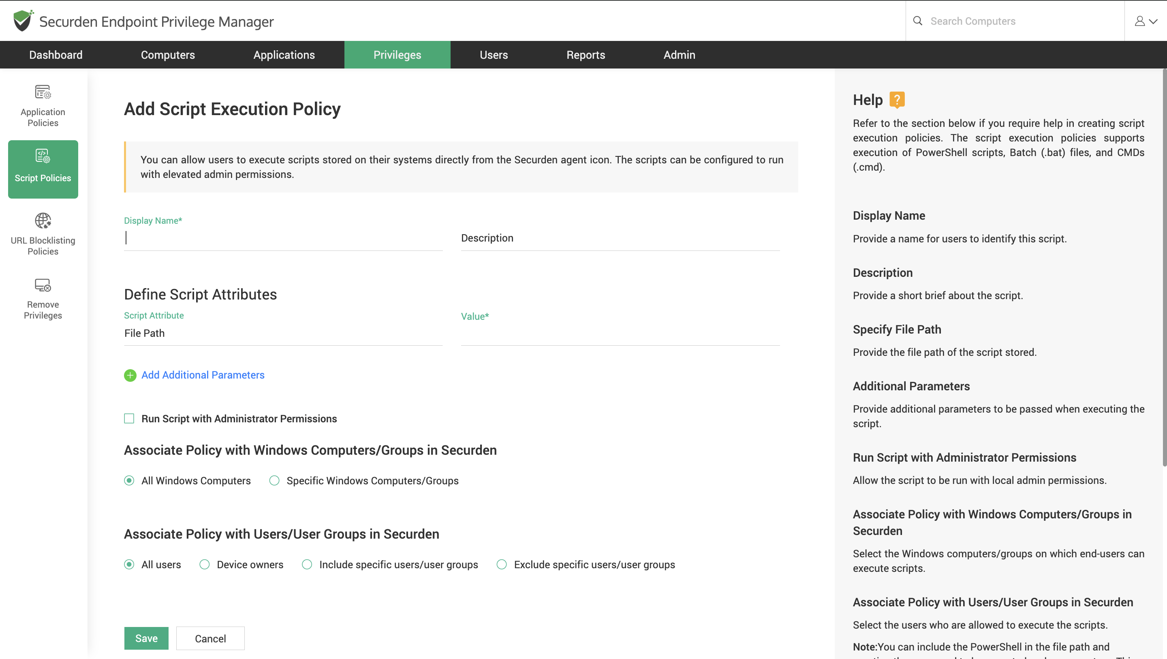Image resolution: width=1167 pixels, height=659 pixels.
Task: Click 'Add Script Execution Policy' heading
Action: tap(233, 109)
